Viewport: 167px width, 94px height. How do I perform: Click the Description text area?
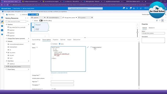153,40
